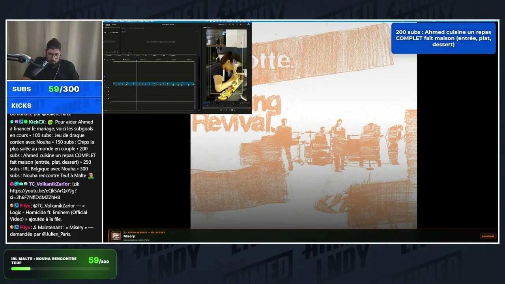
Task: Open the youtu.be link in chat
Action: pyautogui.click(x=43, y=194)
